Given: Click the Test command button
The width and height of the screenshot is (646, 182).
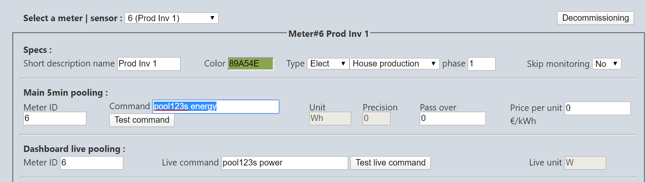Looking at the screenshot, I should coord(142,120).
